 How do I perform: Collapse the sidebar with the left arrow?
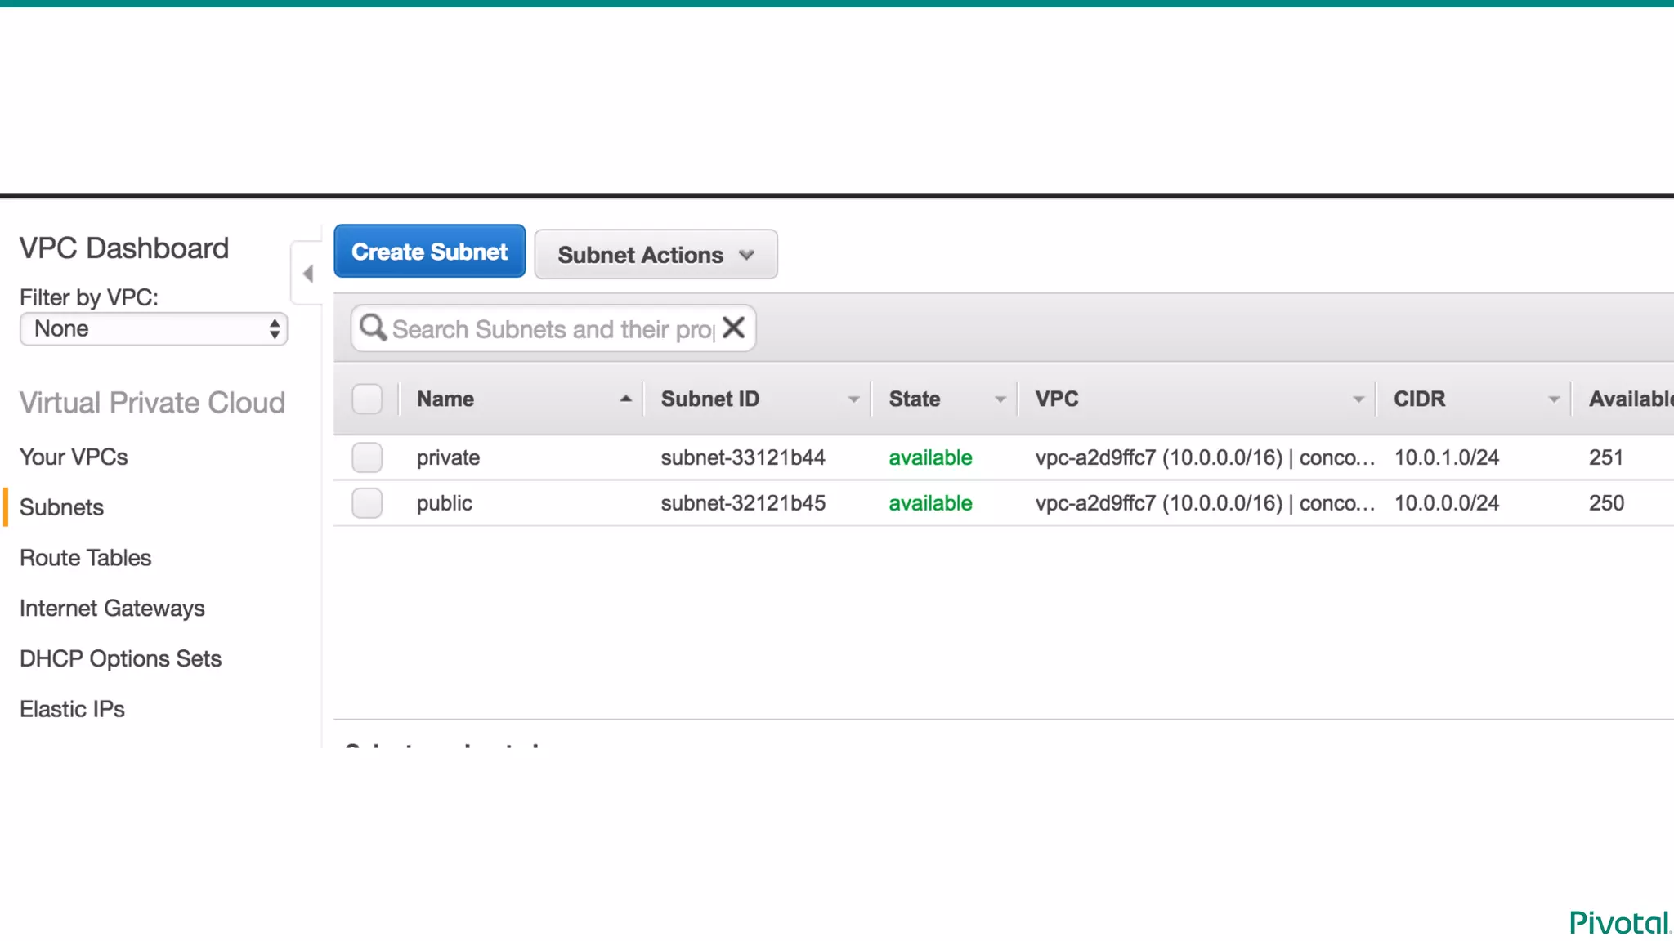[308, 274]
